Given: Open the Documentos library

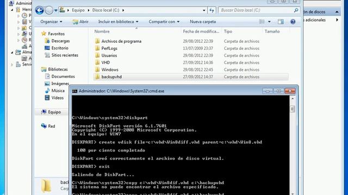Looking at the screenshot, I should [63, 76].
